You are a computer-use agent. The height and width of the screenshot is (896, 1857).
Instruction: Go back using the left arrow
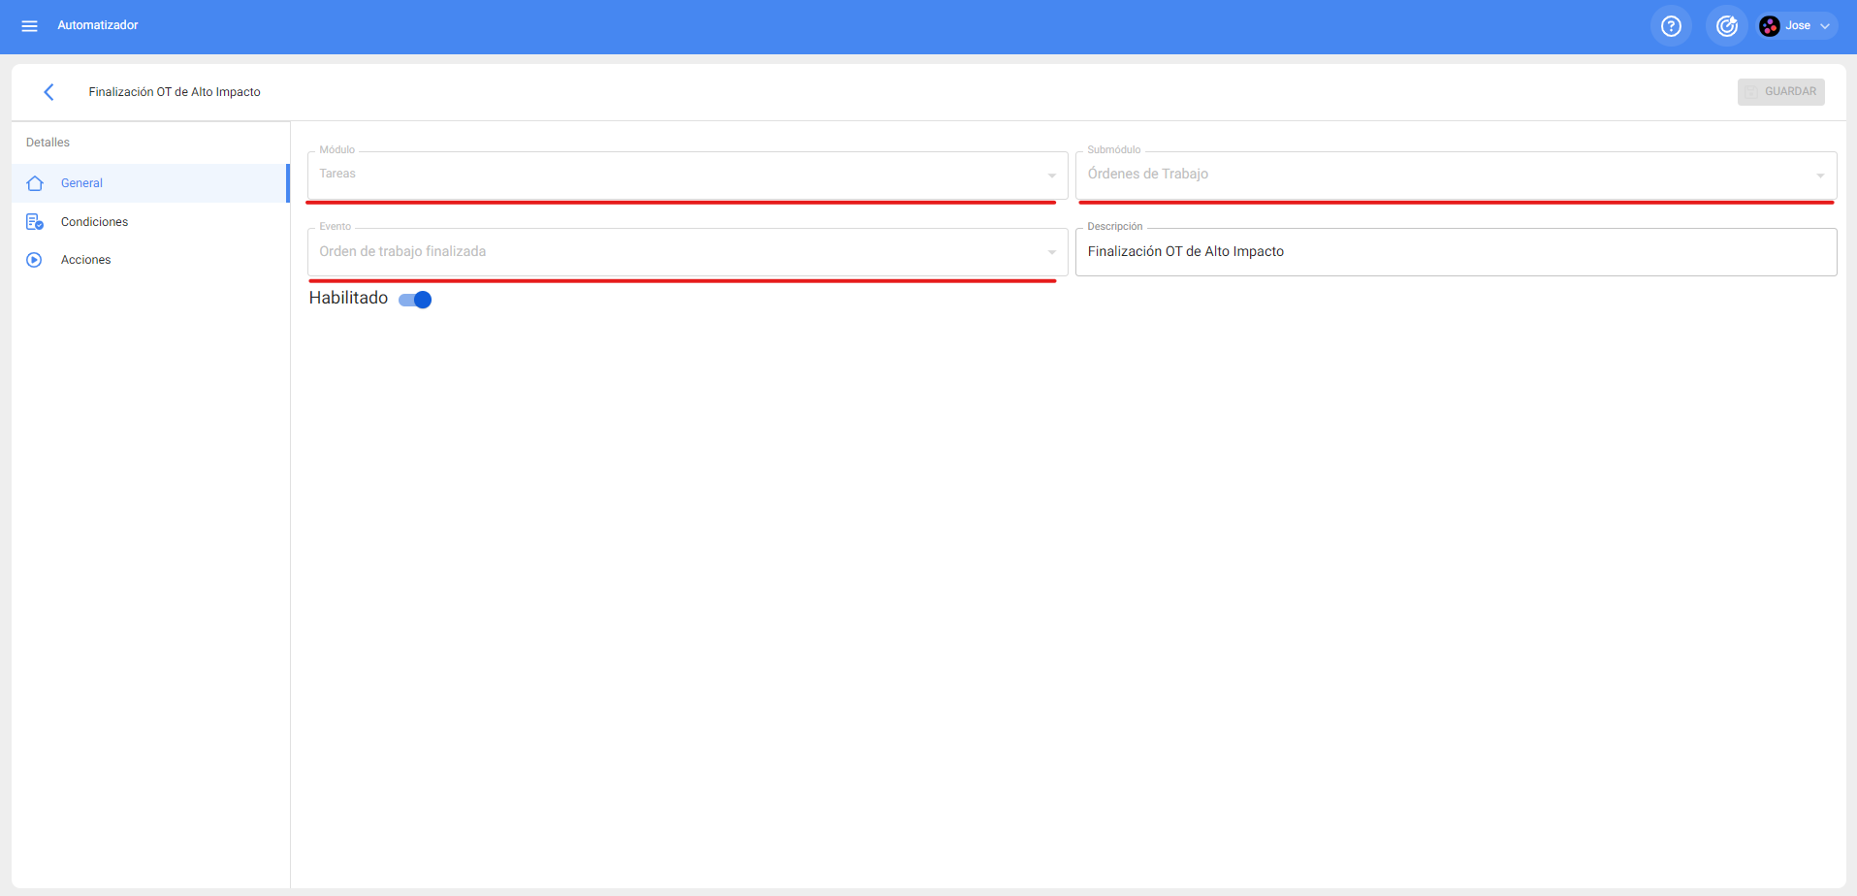48,92
